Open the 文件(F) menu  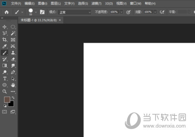[x=16, y=3]
